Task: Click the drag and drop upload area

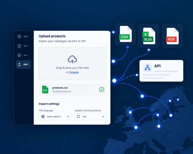Action: 72,64
